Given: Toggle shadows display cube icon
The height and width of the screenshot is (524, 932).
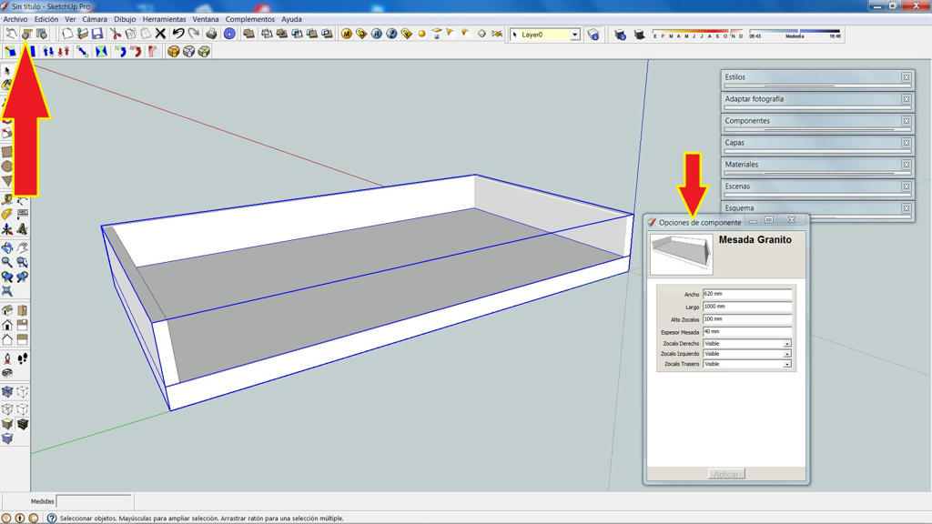Looking at the screenshot, I should click(x=640, y=35).
